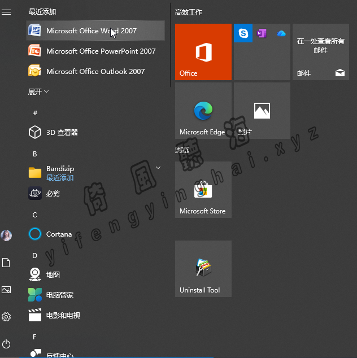Open 电脑管家 from the app list
Image resolution: width=357 pixels, height=358 pixels.
click(95, 295)
